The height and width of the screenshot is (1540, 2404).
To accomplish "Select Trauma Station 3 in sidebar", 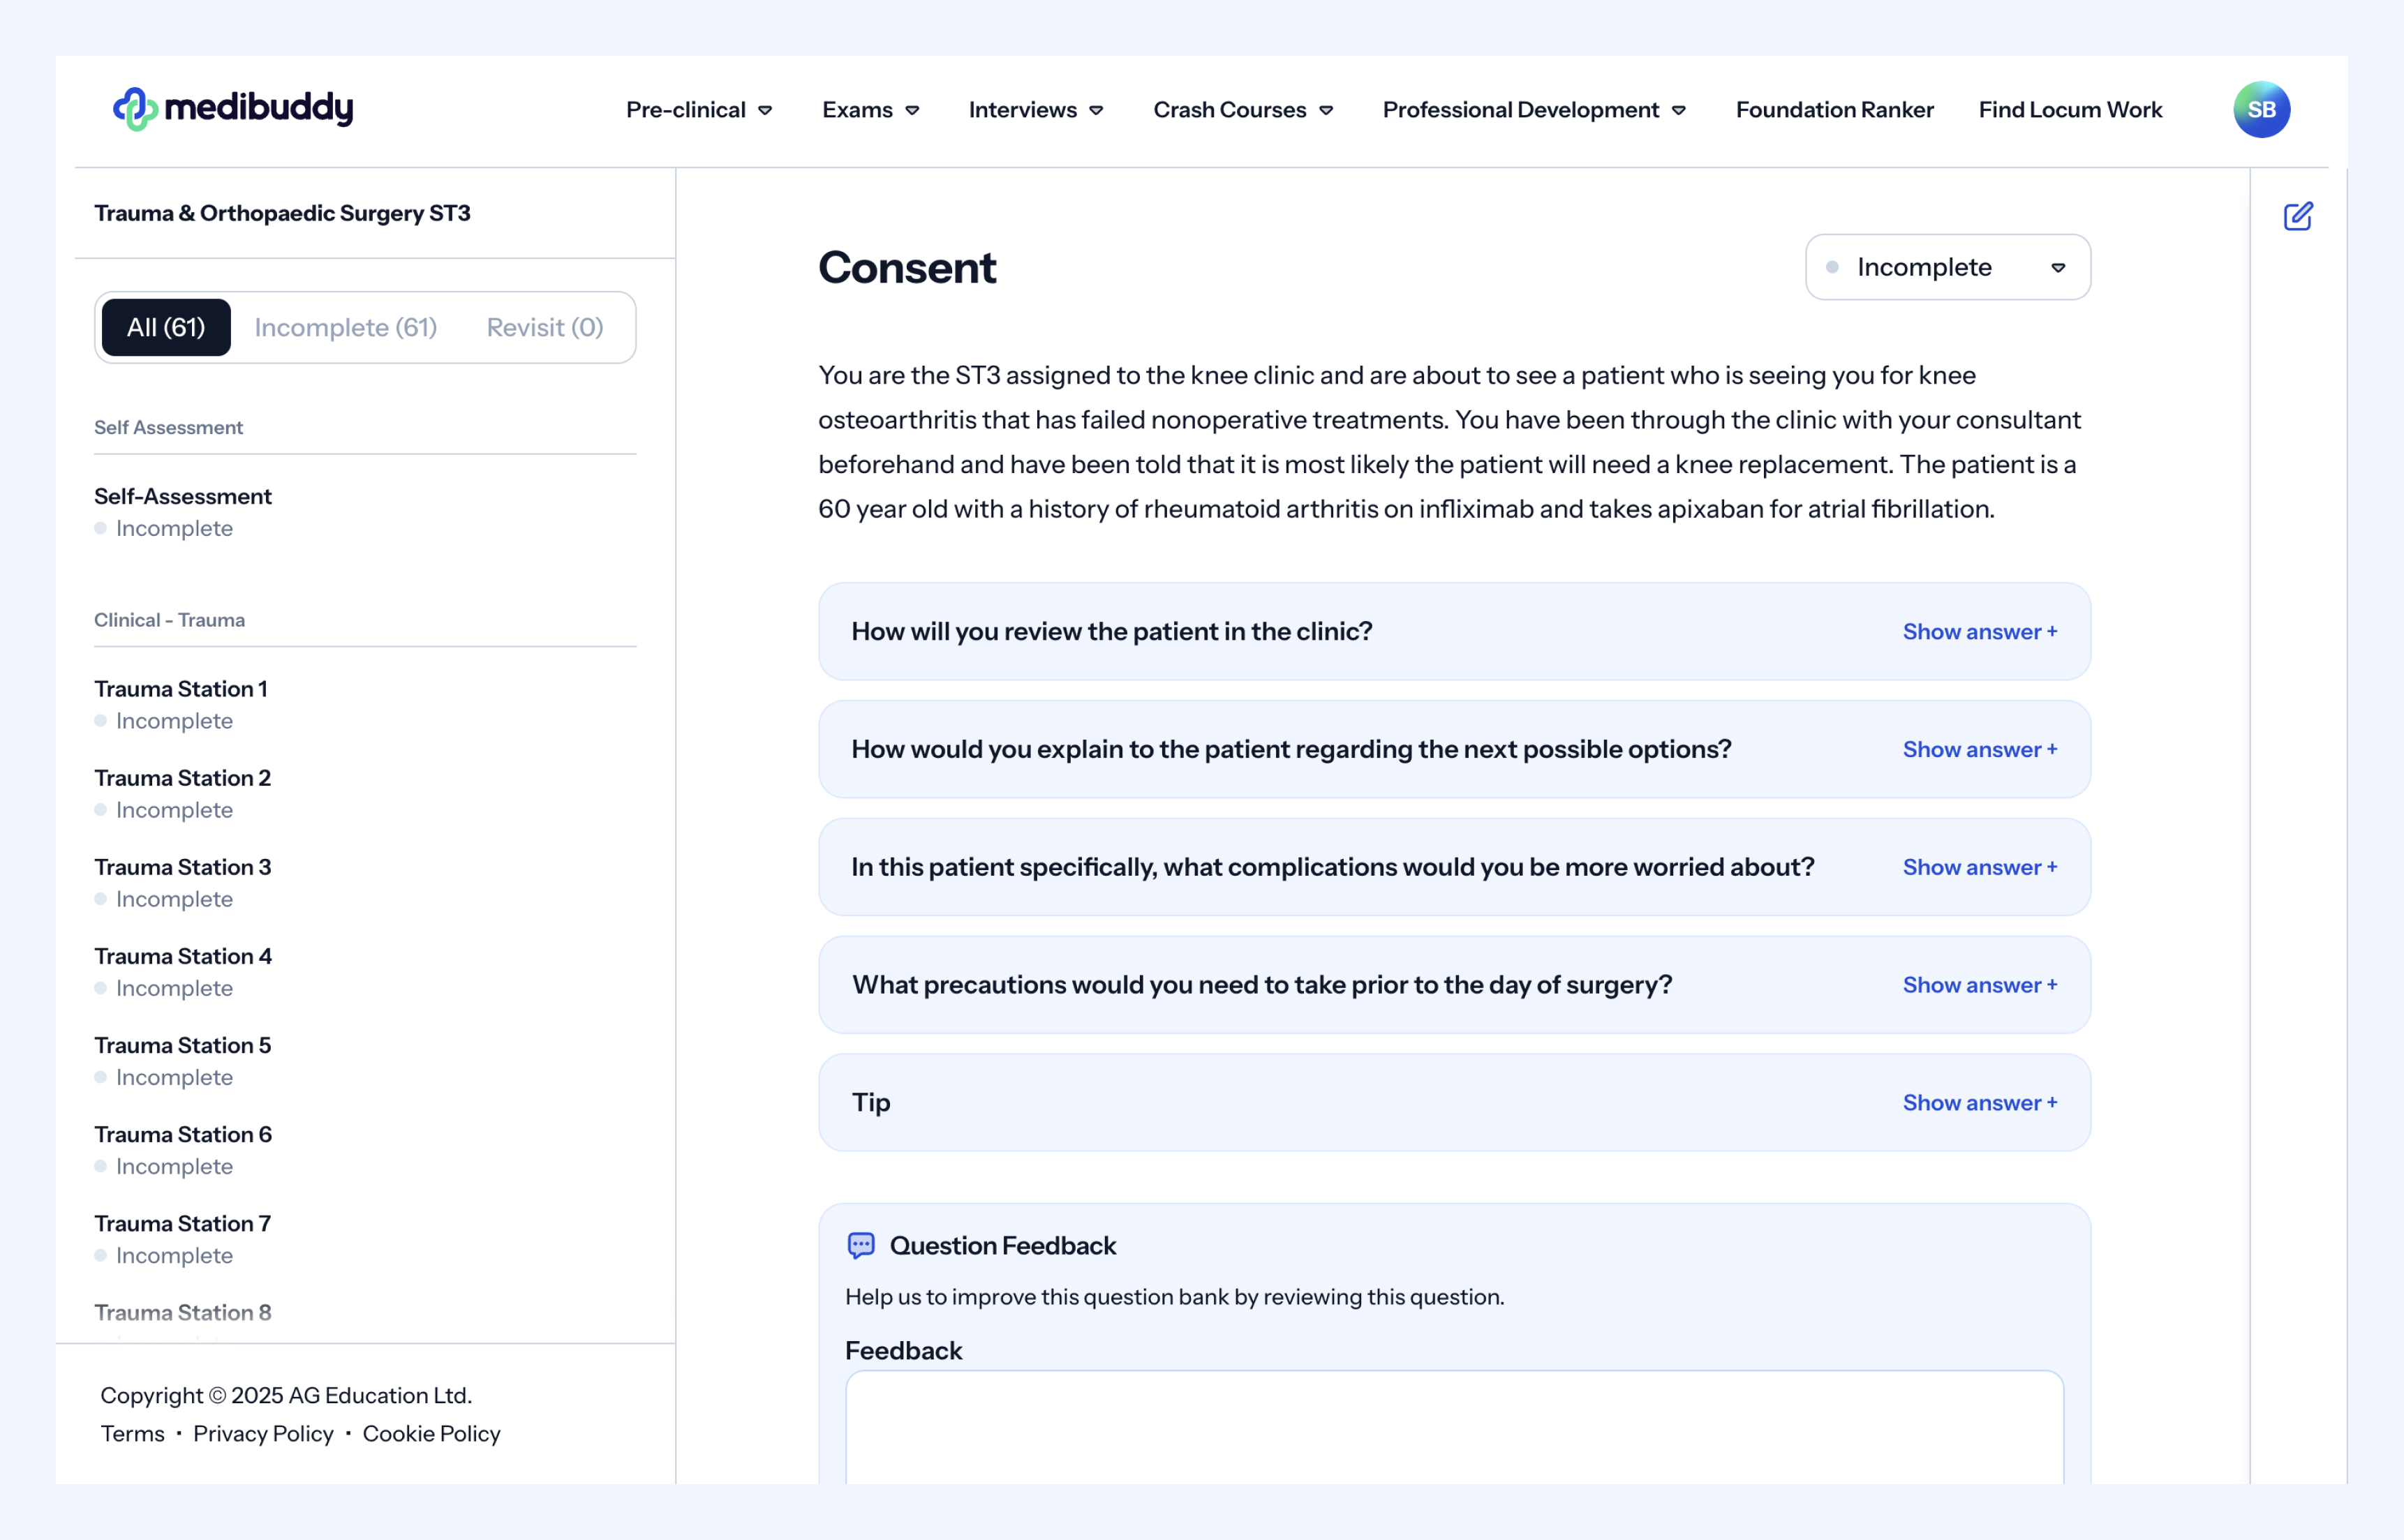I will [x=183, y=867].
